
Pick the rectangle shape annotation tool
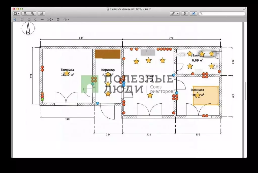29,19
